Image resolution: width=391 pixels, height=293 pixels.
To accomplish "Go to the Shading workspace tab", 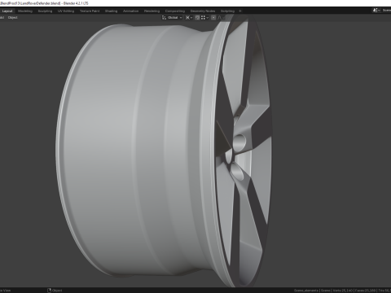I will coord(111,11).
